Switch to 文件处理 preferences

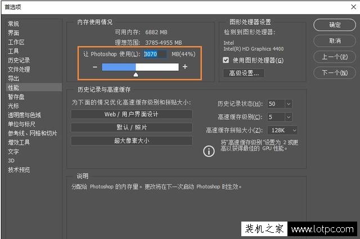[x=19, y=69]
